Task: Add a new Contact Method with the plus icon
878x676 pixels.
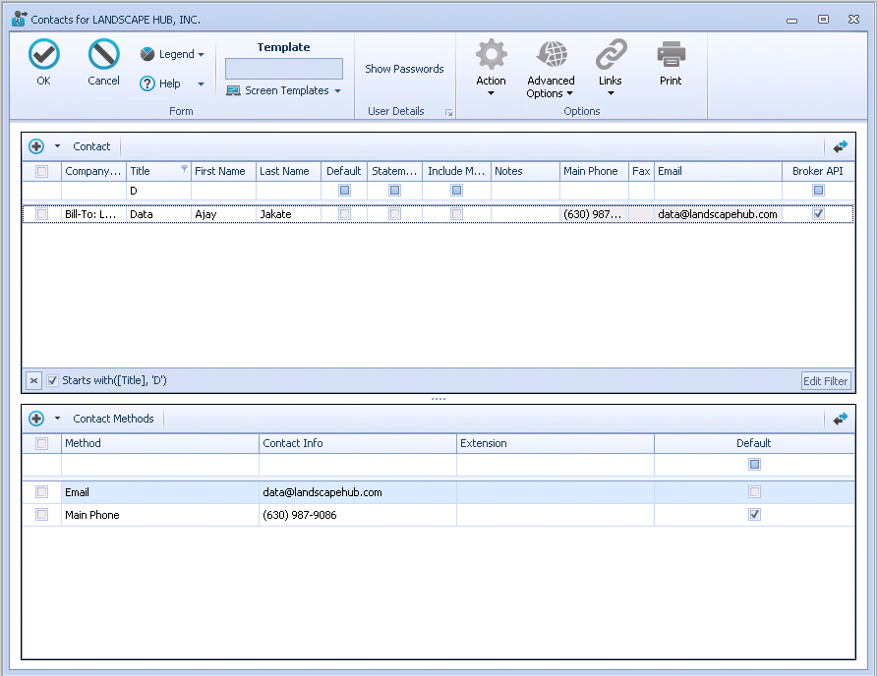Action: [37, 418]
